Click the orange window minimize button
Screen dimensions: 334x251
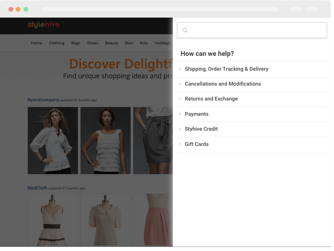click(x=18, y=10)
